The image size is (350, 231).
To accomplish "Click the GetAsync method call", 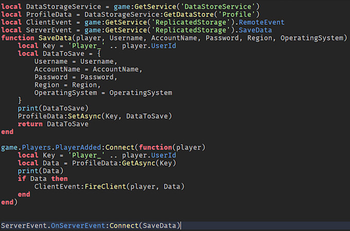I will tap(138, 163).
